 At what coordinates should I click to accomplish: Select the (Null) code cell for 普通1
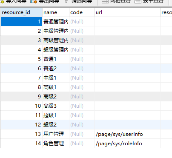tap(82, 59)
